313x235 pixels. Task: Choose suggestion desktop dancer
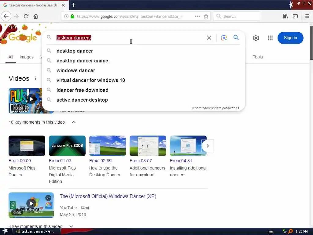[143, 51]
